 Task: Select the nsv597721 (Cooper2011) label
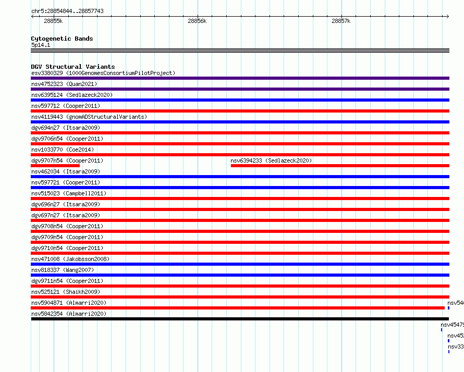pos(66,182)
